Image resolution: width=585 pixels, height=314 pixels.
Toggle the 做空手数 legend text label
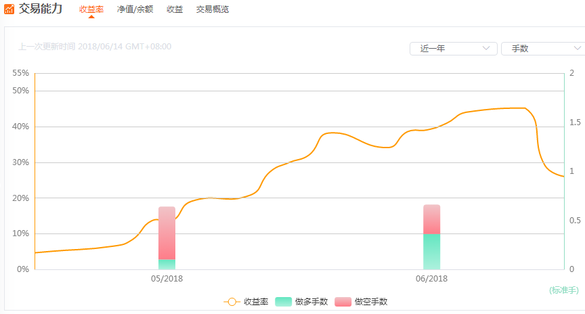pyautogui.click(x=370, y=302)
